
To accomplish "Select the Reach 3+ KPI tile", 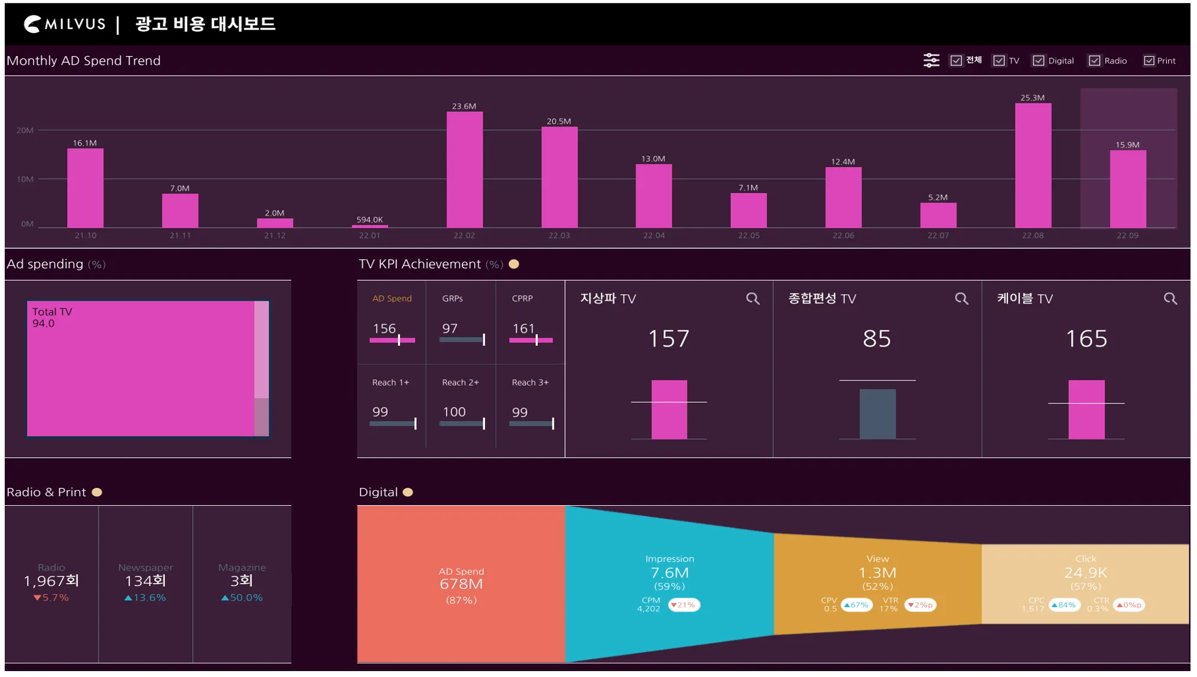I will (531, 408).
